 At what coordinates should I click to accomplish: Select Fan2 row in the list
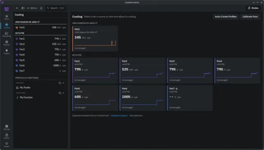point(40,44)
